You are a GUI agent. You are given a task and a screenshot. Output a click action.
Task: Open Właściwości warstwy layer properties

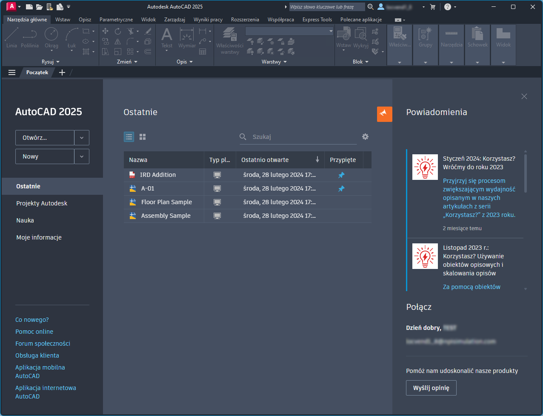click(x=230, y=41)
